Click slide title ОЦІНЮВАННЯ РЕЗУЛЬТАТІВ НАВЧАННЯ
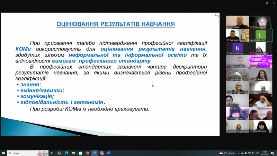This screenshot has width=277, height=156. (x=116, y=24)
